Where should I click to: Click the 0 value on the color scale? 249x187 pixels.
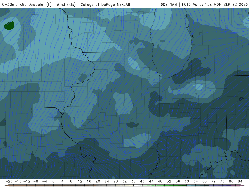pyautogui.click(x=53, y=181)
